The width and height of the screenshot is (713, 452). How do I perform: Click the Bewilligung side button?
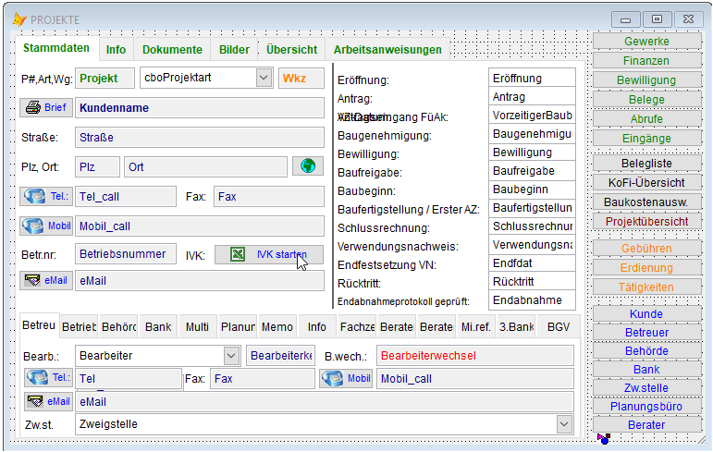[646, 80]
